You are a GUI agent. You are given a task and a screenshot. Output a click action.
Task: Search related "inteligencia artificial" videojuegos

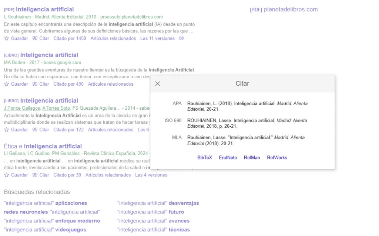[x=45, y=230]
